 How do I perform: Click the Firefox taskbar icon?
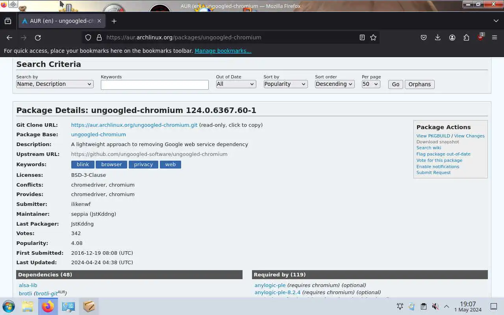click(x=48, y=306)
